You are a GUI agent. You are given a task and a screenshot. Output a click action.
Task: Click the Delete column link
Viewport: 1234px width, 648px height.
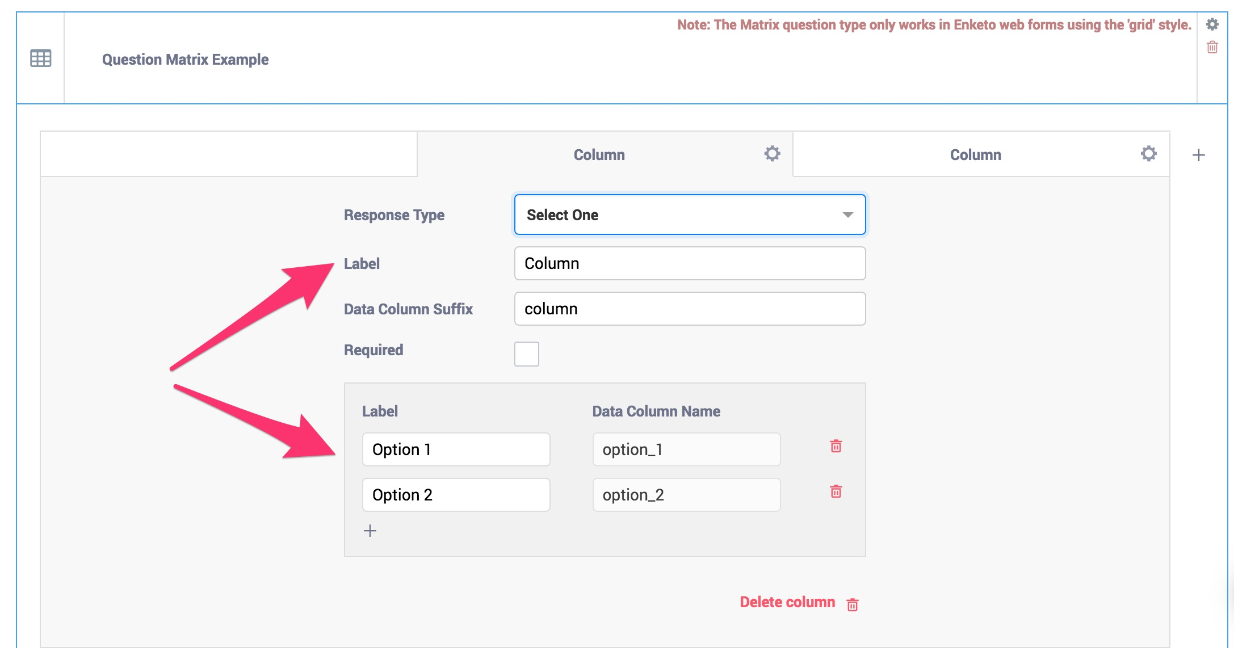point(787,602)
